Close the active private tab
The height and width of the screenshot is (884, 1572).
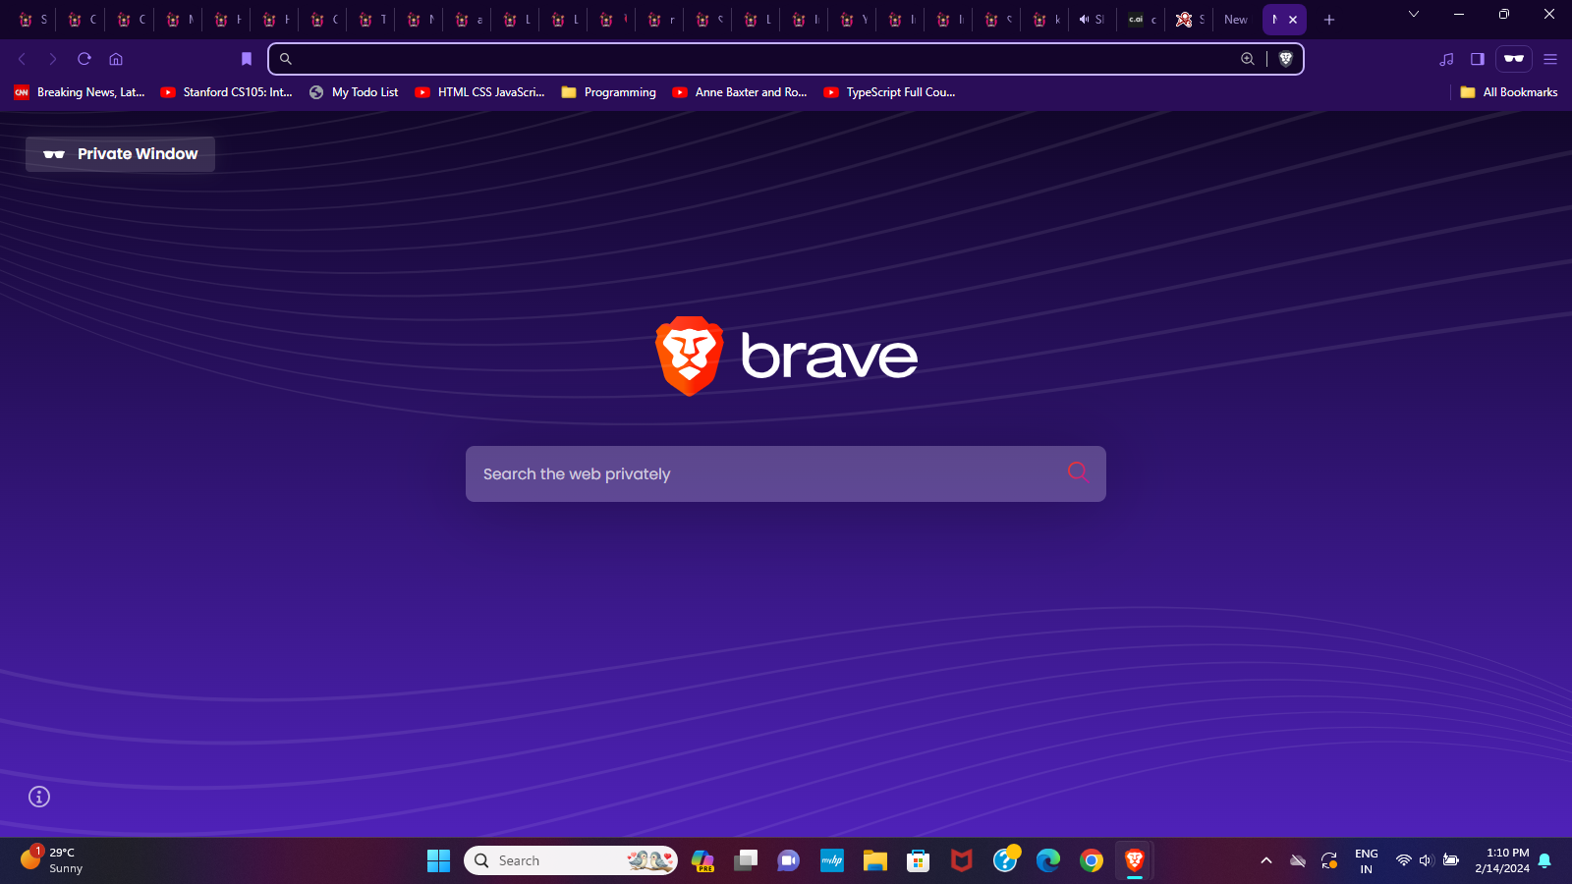[1293, 20]
